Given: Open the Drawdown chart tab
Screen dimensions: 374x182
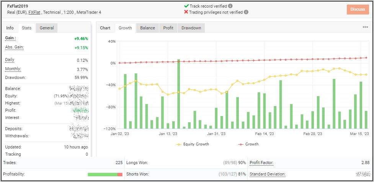Looking at the screenshot, I should (x=191, y=28).
